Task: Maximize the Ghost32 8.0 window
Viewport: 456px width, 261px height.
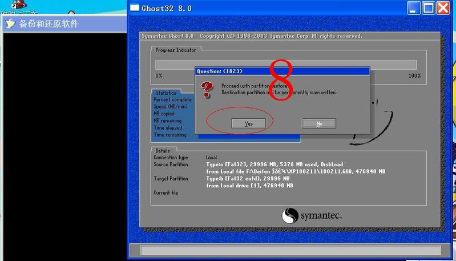Action: (429, 8)
